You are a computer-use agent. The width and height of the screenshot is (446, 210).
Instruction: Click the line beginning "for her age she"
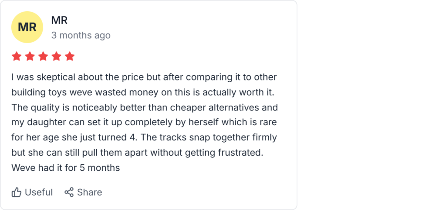tap(144, 137)
